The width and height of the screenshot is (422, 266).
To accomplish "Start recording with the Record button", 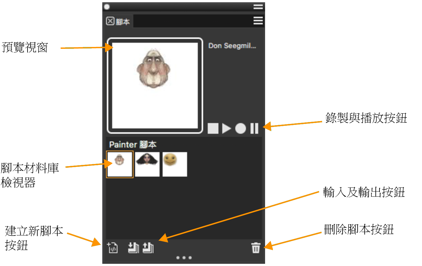I will click(240, 129).
